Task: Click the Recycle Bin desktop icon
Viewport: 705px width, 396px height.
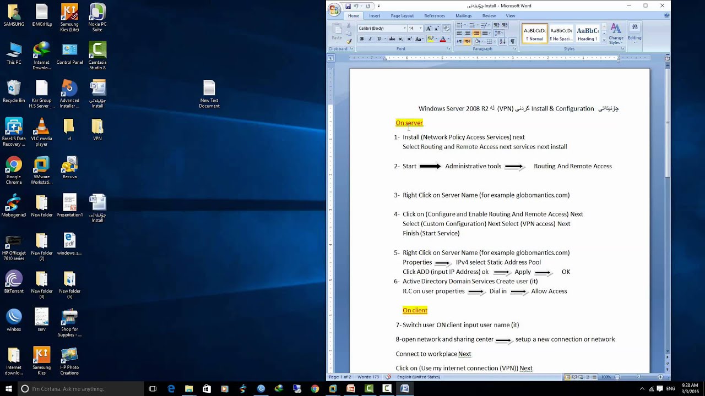Action: [x=14, y=92]
